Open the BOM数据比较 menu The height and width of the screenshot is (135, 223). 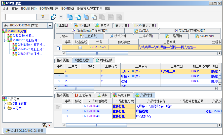[x=49, y=9]
